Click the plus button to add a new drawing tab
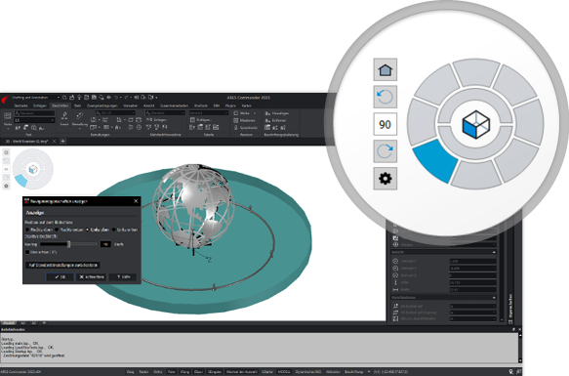This screenshot has height=376, width=569. (62, 141)
